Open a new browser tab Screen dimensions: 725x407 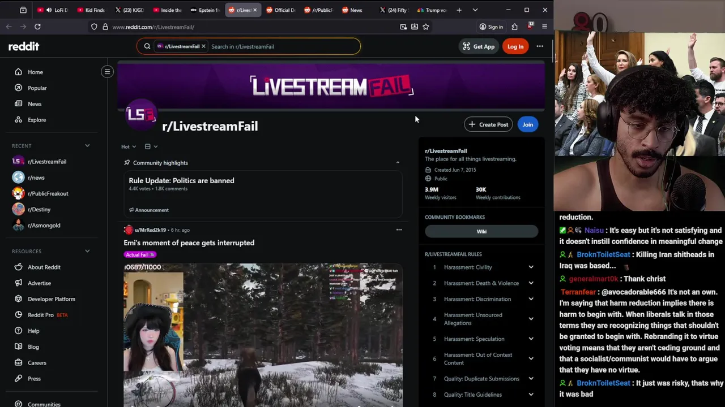(459, 10)
